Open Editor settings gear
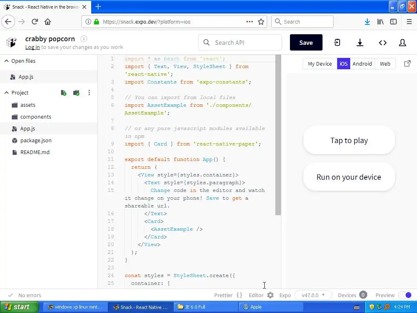Image resolution: width=417 pixels, height=313 pixels. (x=270, y=295)
